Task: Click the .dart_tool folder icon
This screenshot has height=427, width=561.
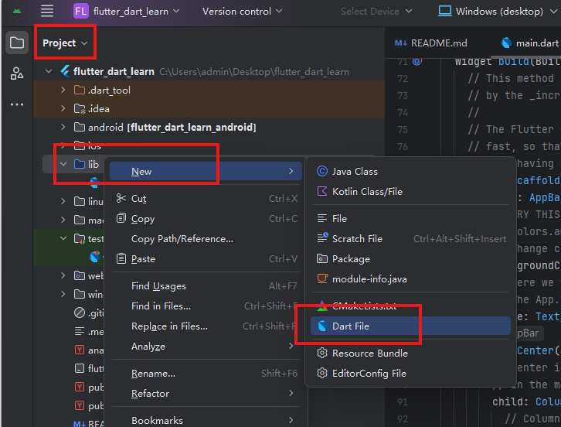Action: point(80,90)
